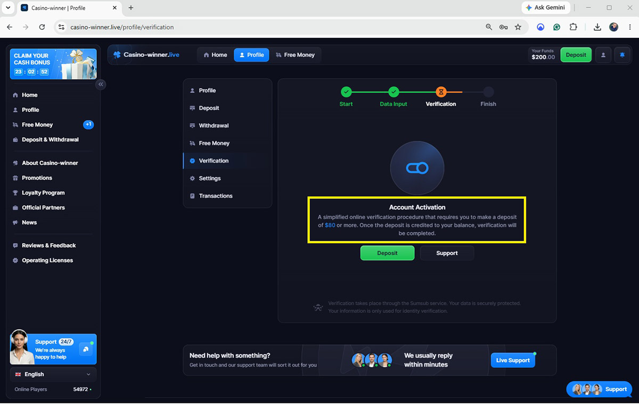This screenshot has width=639, height=405.
Task: Click the Claim Your Cash Bonus banner
Action: (53, 64)
